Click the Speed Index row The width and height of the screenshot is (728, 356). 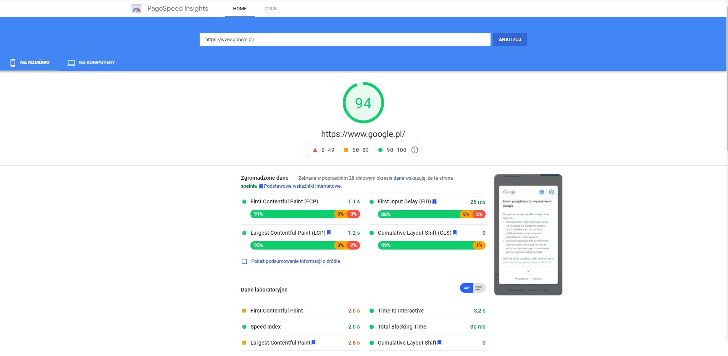point(300,327)
